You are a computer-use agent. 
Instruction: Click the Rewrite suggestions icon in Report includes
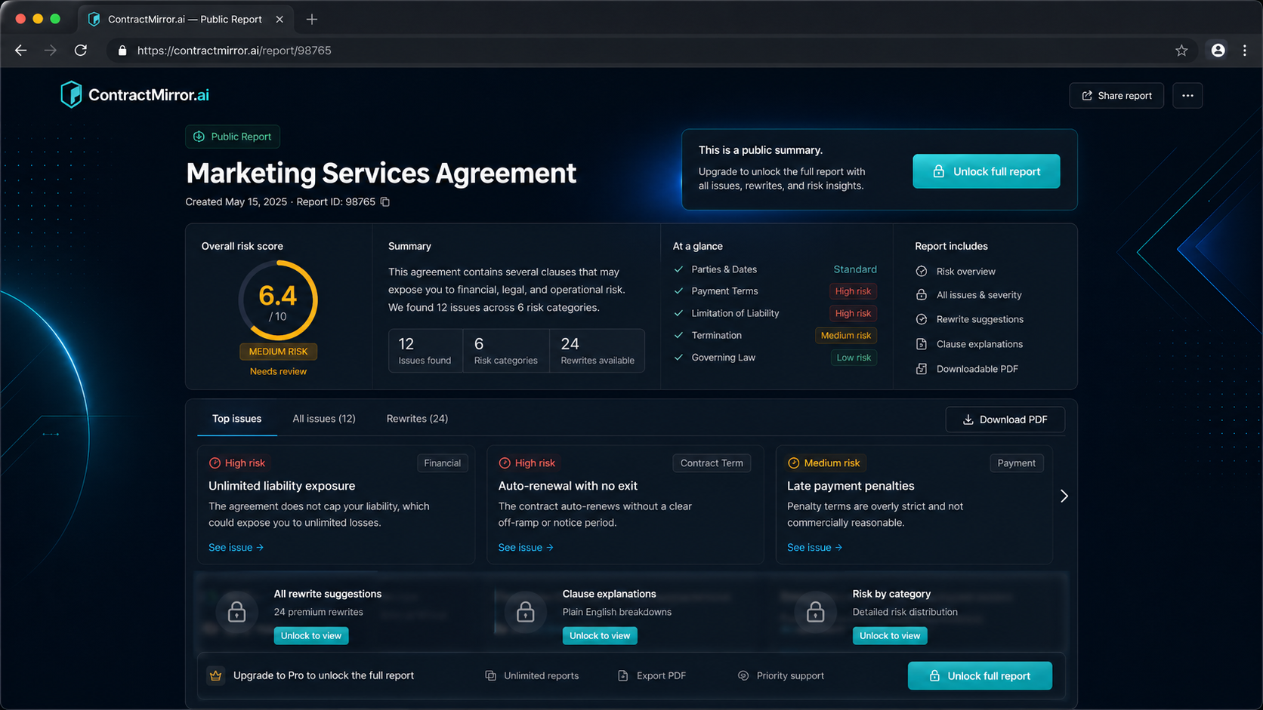(x=922, y=319)
